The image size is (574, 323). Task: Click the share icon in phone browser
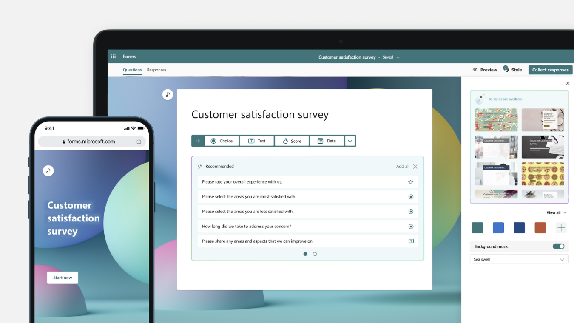point(139,142)
